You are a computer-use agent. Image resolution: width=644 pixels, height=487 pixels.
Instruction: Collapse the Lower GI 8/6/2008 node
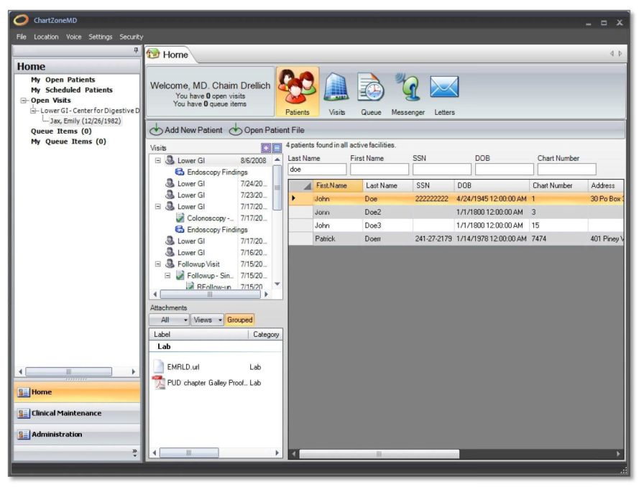click(x=157, y=161)
